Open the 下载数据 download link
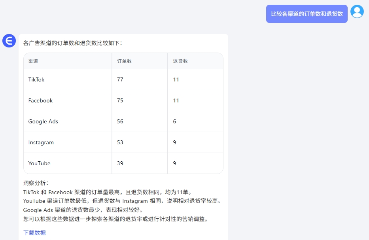This screenshot has height=240, width=369. pos(34,233)
